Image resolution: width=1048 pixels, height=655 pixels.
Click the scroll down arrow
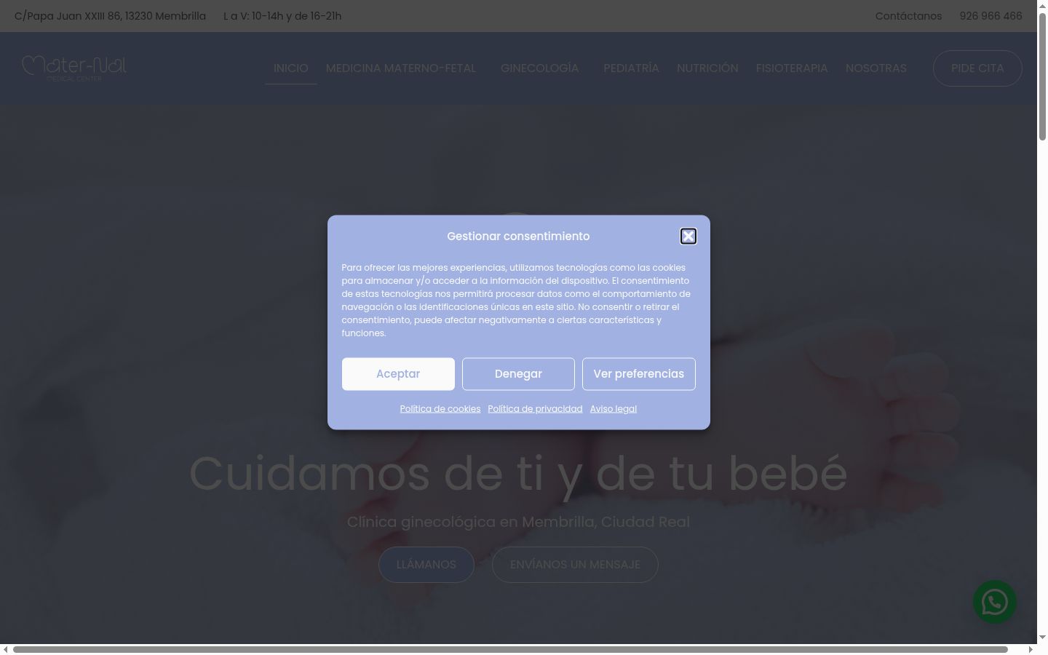coord(1042,638)
